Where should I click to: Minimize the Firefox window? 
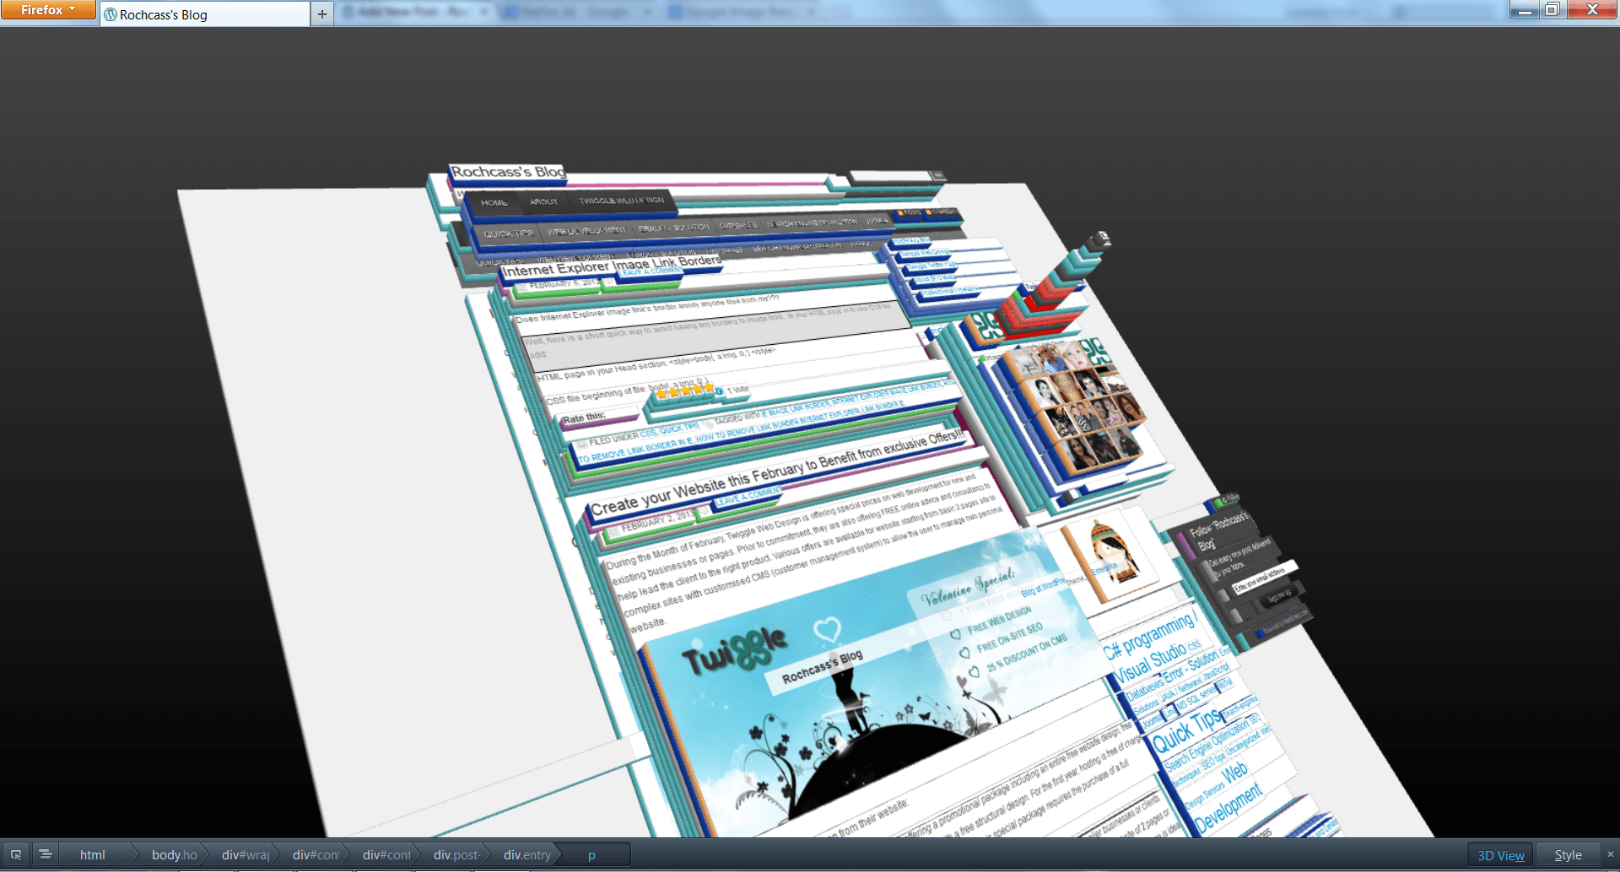[1525, 10]
